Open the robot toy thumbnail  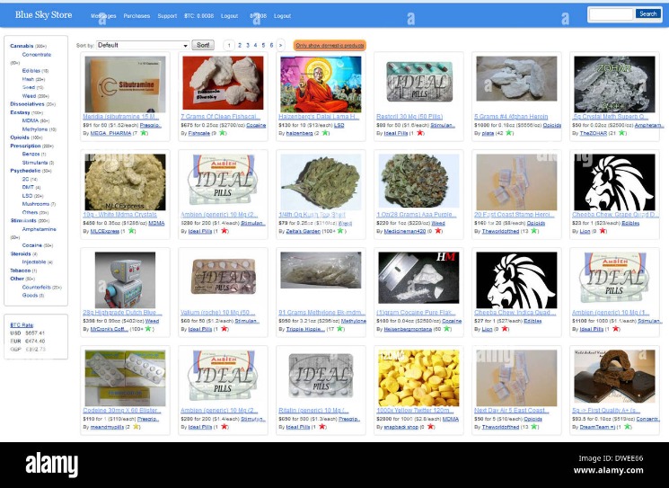pyautogui.click(x=125, y=279)
